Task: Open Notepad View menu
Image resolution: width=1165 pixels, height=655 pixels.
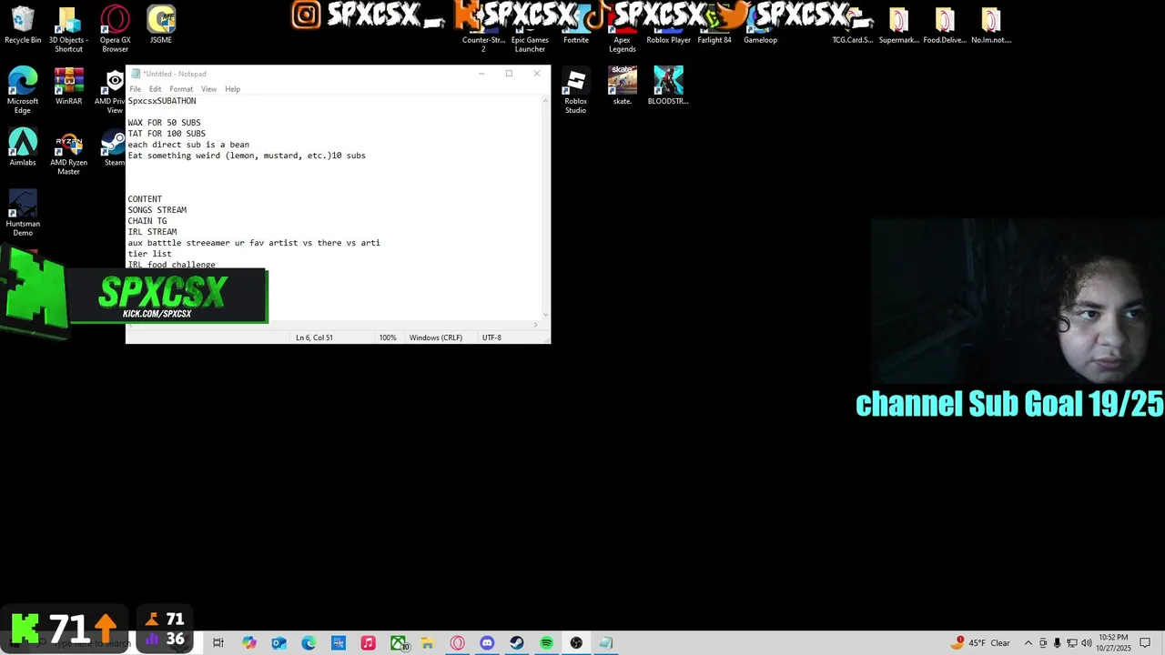Action: coord(208,89)
